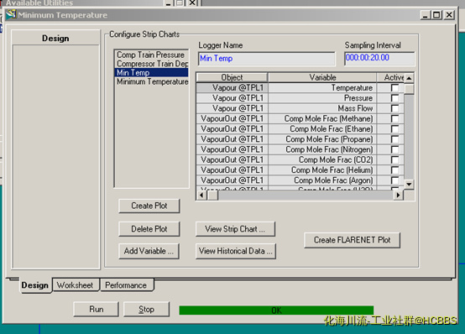Image resolution: width=465 pixels, height=334 pixels.
Task: Click the table vertical scrollbar down arrow
Action: tap(409, 185)
